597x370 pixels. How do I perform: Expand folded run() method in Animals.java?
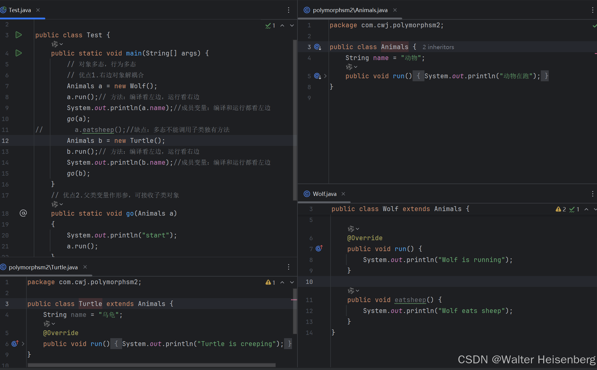[x=325, y=76]
